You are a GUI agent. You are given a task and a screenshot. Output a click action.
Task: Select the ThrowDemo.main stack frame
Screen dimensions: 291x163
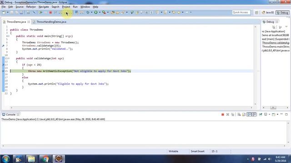click(276, 47)
